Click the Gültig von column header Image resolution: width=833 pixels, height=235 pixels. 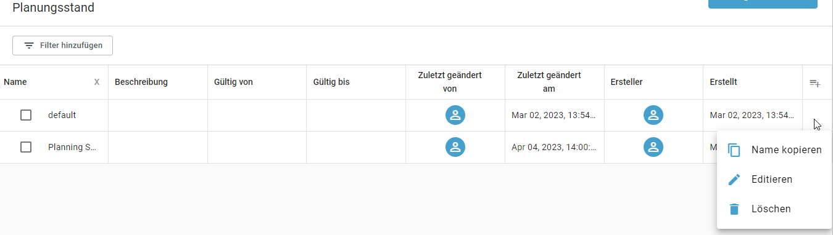point(233,82)
